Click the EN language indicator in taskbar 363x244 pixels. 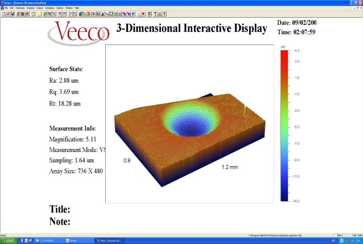click(x=333, y=241)
